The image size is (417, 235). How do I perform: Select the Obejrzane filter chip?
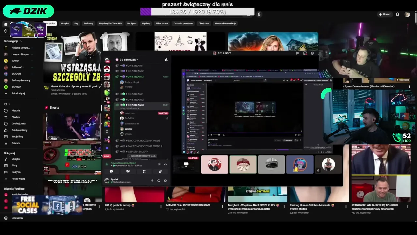point(204,23)
